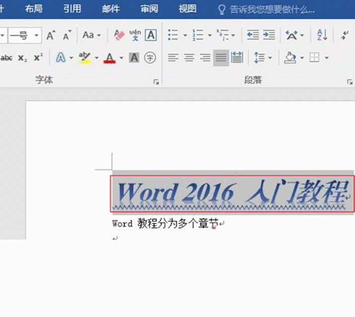Open paragraph dialog box launcher
The width and height of the screenshot is (355, 317).
coord(350,82)
